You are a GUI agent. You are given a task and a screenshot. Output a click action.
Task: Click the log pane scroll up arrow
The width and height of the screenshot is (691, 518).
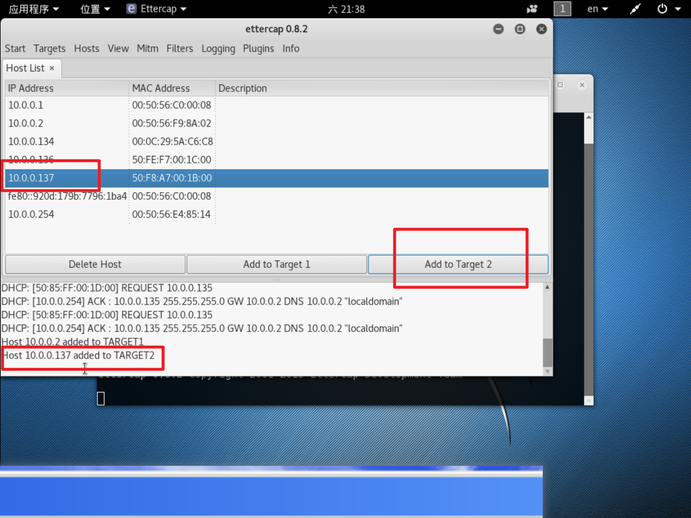(x=547, y=287)
